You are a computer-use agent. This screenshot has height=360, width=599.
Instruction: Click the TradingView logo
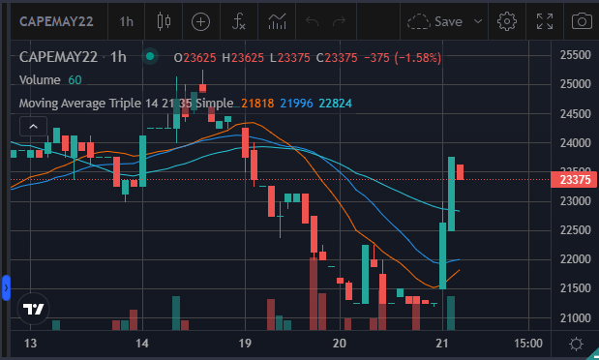click(x=33, y=309)
